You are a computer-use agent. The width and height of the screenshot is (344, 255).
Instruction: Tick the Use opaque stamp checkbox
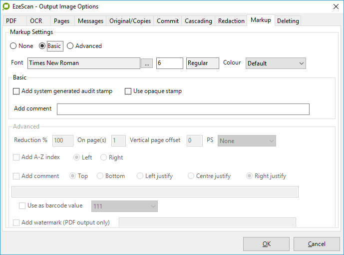[x=128, y=91]
